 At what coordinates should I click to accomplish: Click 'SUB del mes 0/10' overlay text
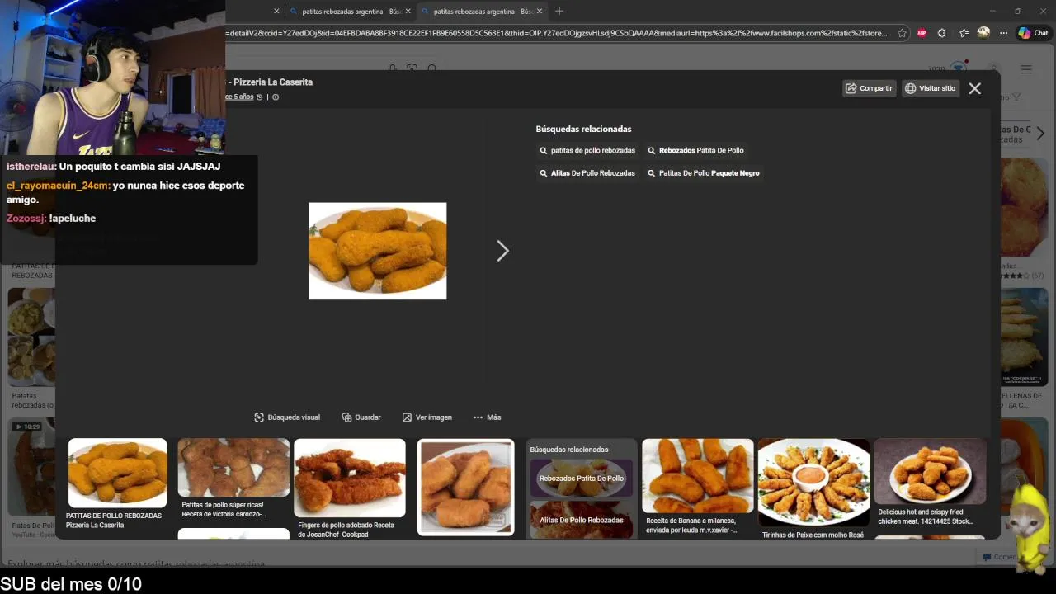(71, 584)
